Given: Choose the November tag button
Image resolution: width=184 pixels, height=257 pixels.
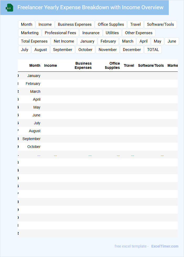Looking at the screenshot, I should (108, 49).
